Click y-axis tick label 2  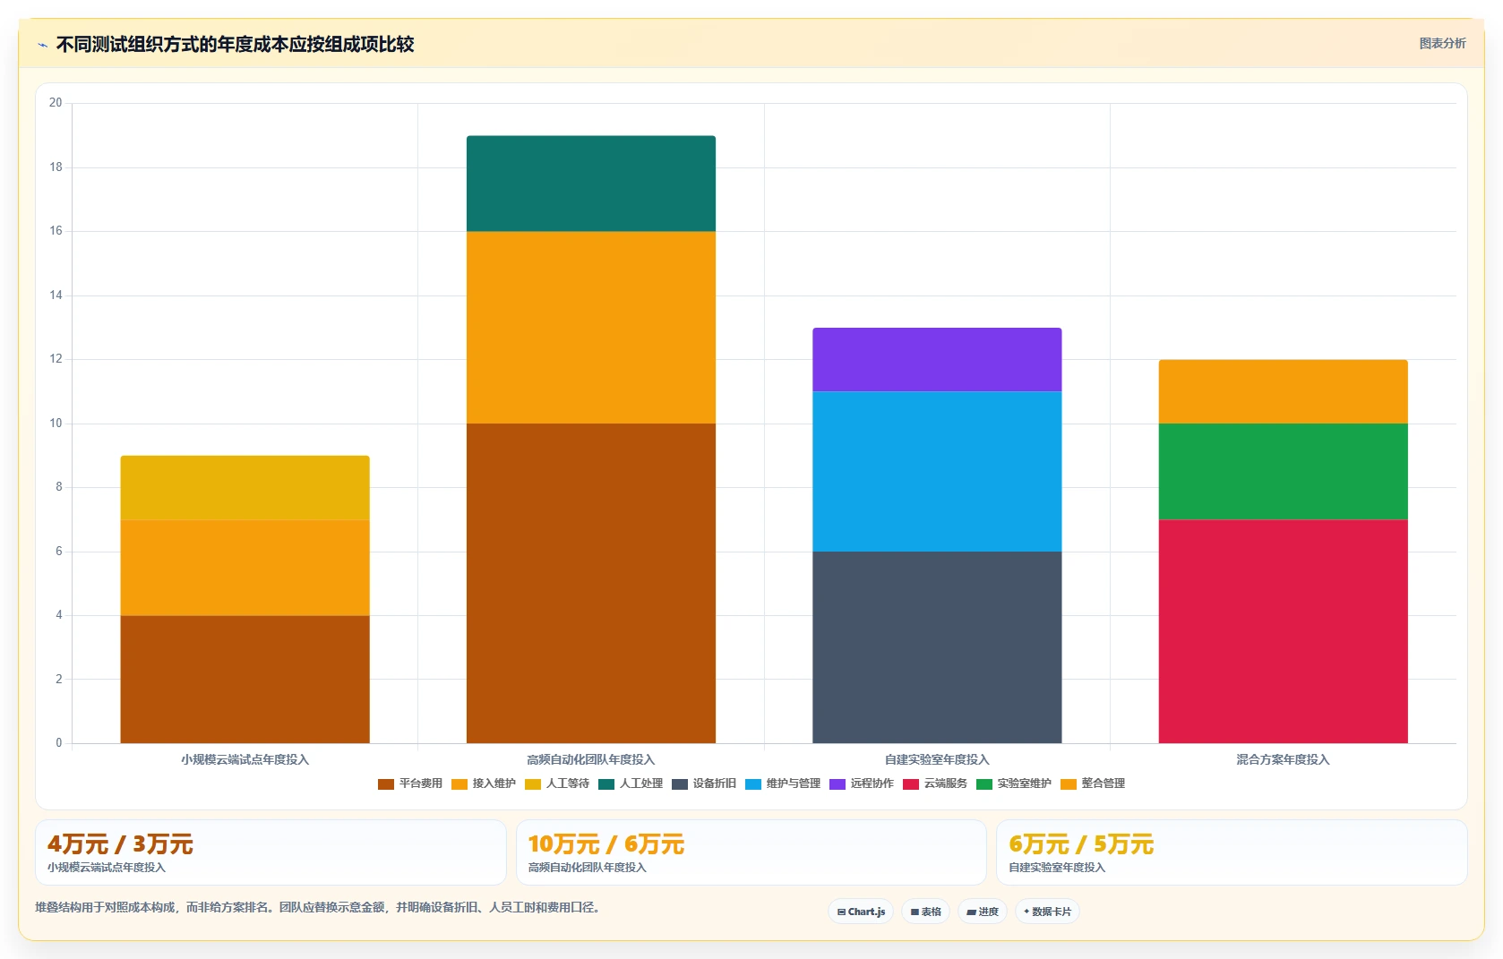(59, 680)
